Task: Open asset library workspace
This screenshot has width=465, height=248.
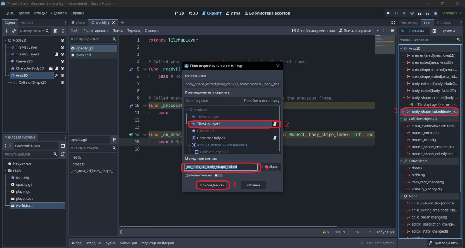Action: pyautogui.click(x=267, y=13)
